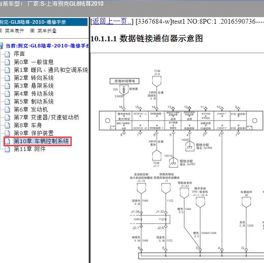Click the heading 10.1.1.1 数据链接通信器示意图

coord(147,39)
